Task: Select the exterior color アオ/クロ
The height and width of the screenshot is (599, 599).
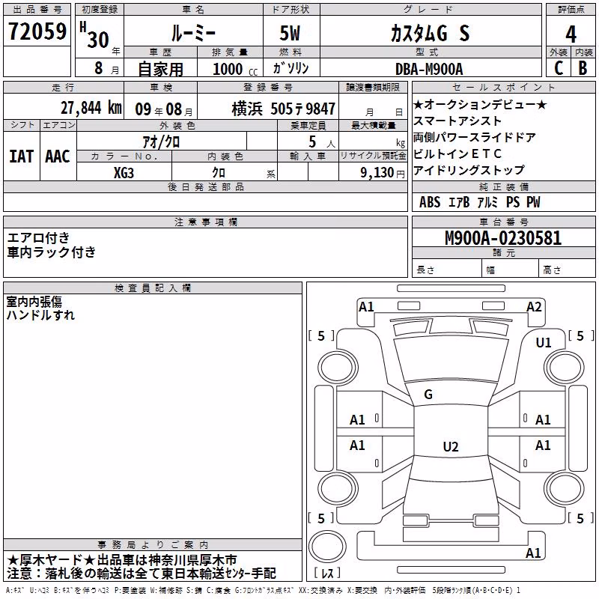Action: click(161, 142)
